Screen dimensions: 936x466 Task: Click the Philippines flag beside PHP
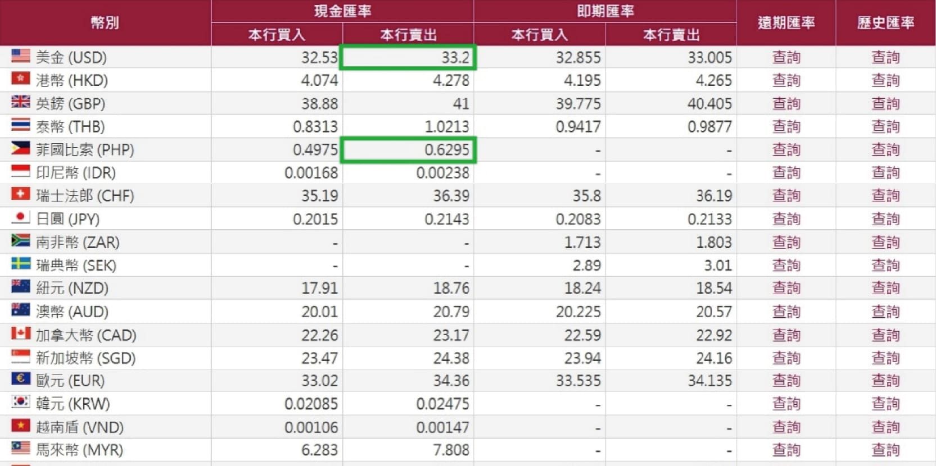coord(21,148)
